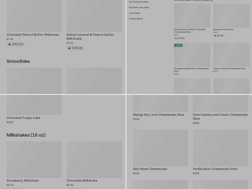Click the green Popular badge
This screenshot has height=189, width=252.
(x=178, y=45)
